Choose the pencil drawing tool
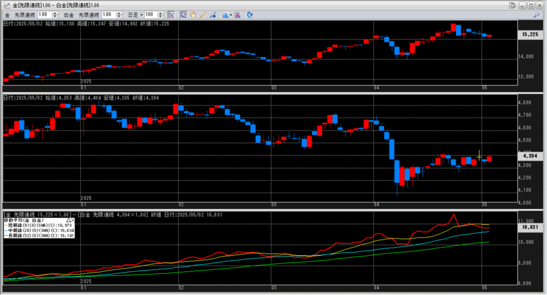 tap(202, 14)
